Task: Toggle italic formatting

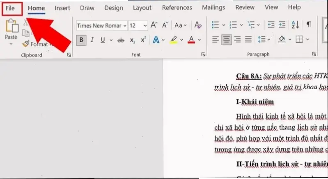Action: [x=92, y=40]
